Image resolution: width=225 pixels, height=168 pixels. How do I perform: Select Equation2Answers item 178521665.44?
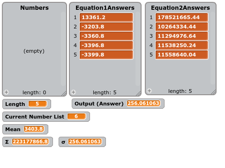point(182,17)
